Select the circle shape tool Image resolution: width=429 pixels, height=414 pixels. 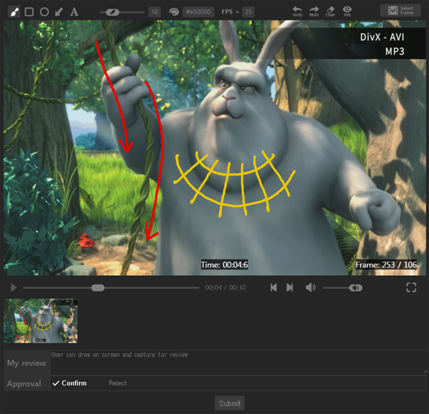click(x=44, y=12)
